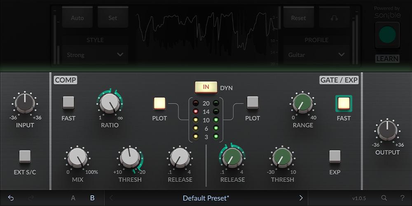Go to the previous preset arrow
The height and width of the screenshot is (206, 412).
(x=111, y=198)
